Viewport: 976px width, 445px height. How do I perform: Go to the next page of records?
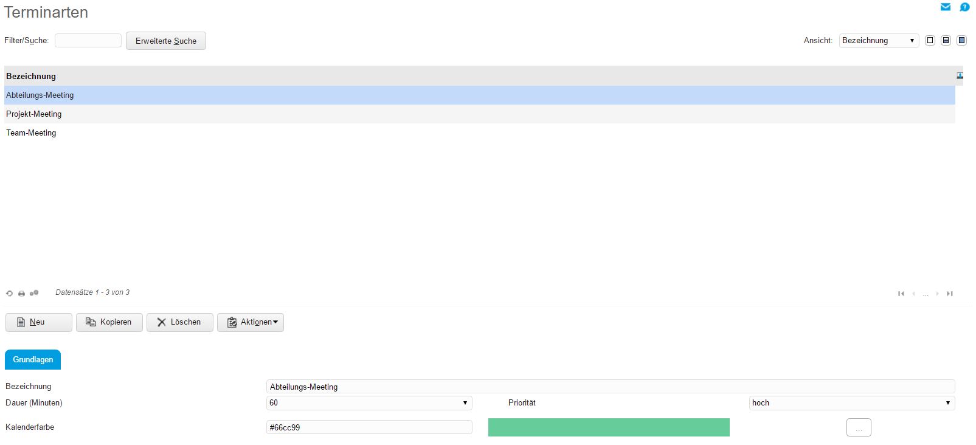[938, 294]
